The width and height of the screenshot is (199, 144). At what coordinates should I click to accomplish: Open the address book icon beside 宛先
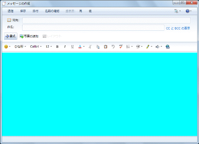pos(9,20)
